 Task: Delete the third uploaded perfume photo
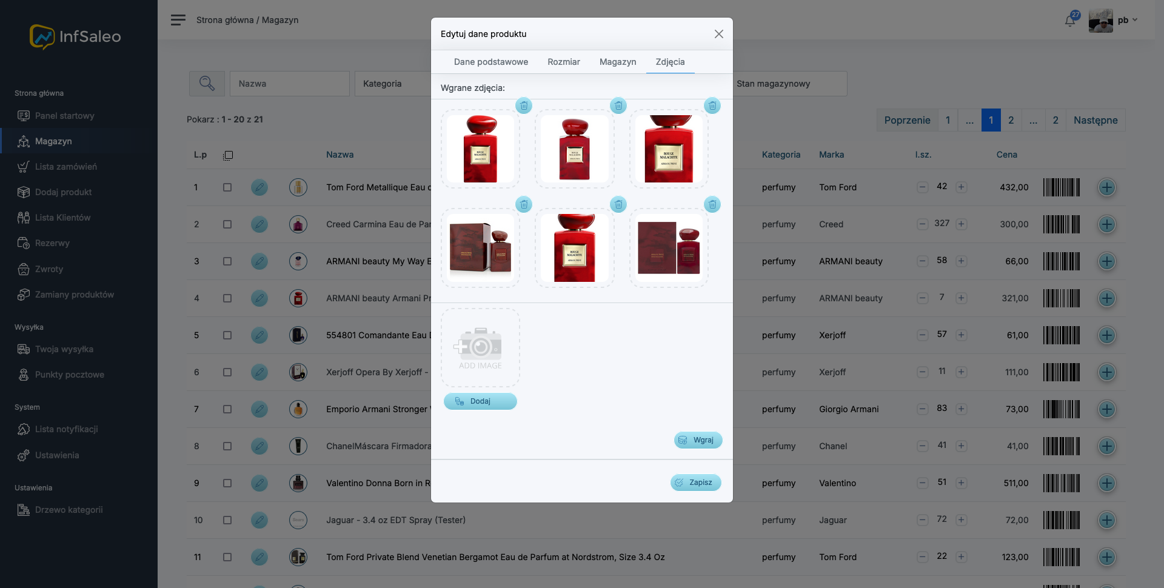(712, 105)
